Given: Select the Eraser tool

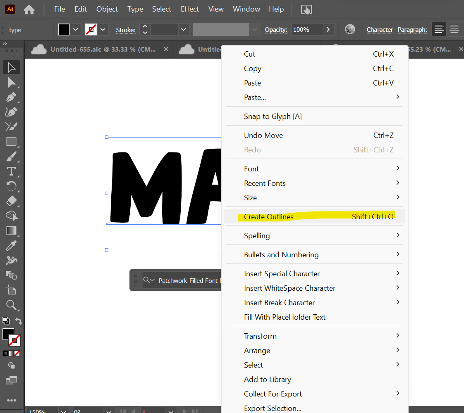Looking at the screenshot, I should [x=11, y=201].
